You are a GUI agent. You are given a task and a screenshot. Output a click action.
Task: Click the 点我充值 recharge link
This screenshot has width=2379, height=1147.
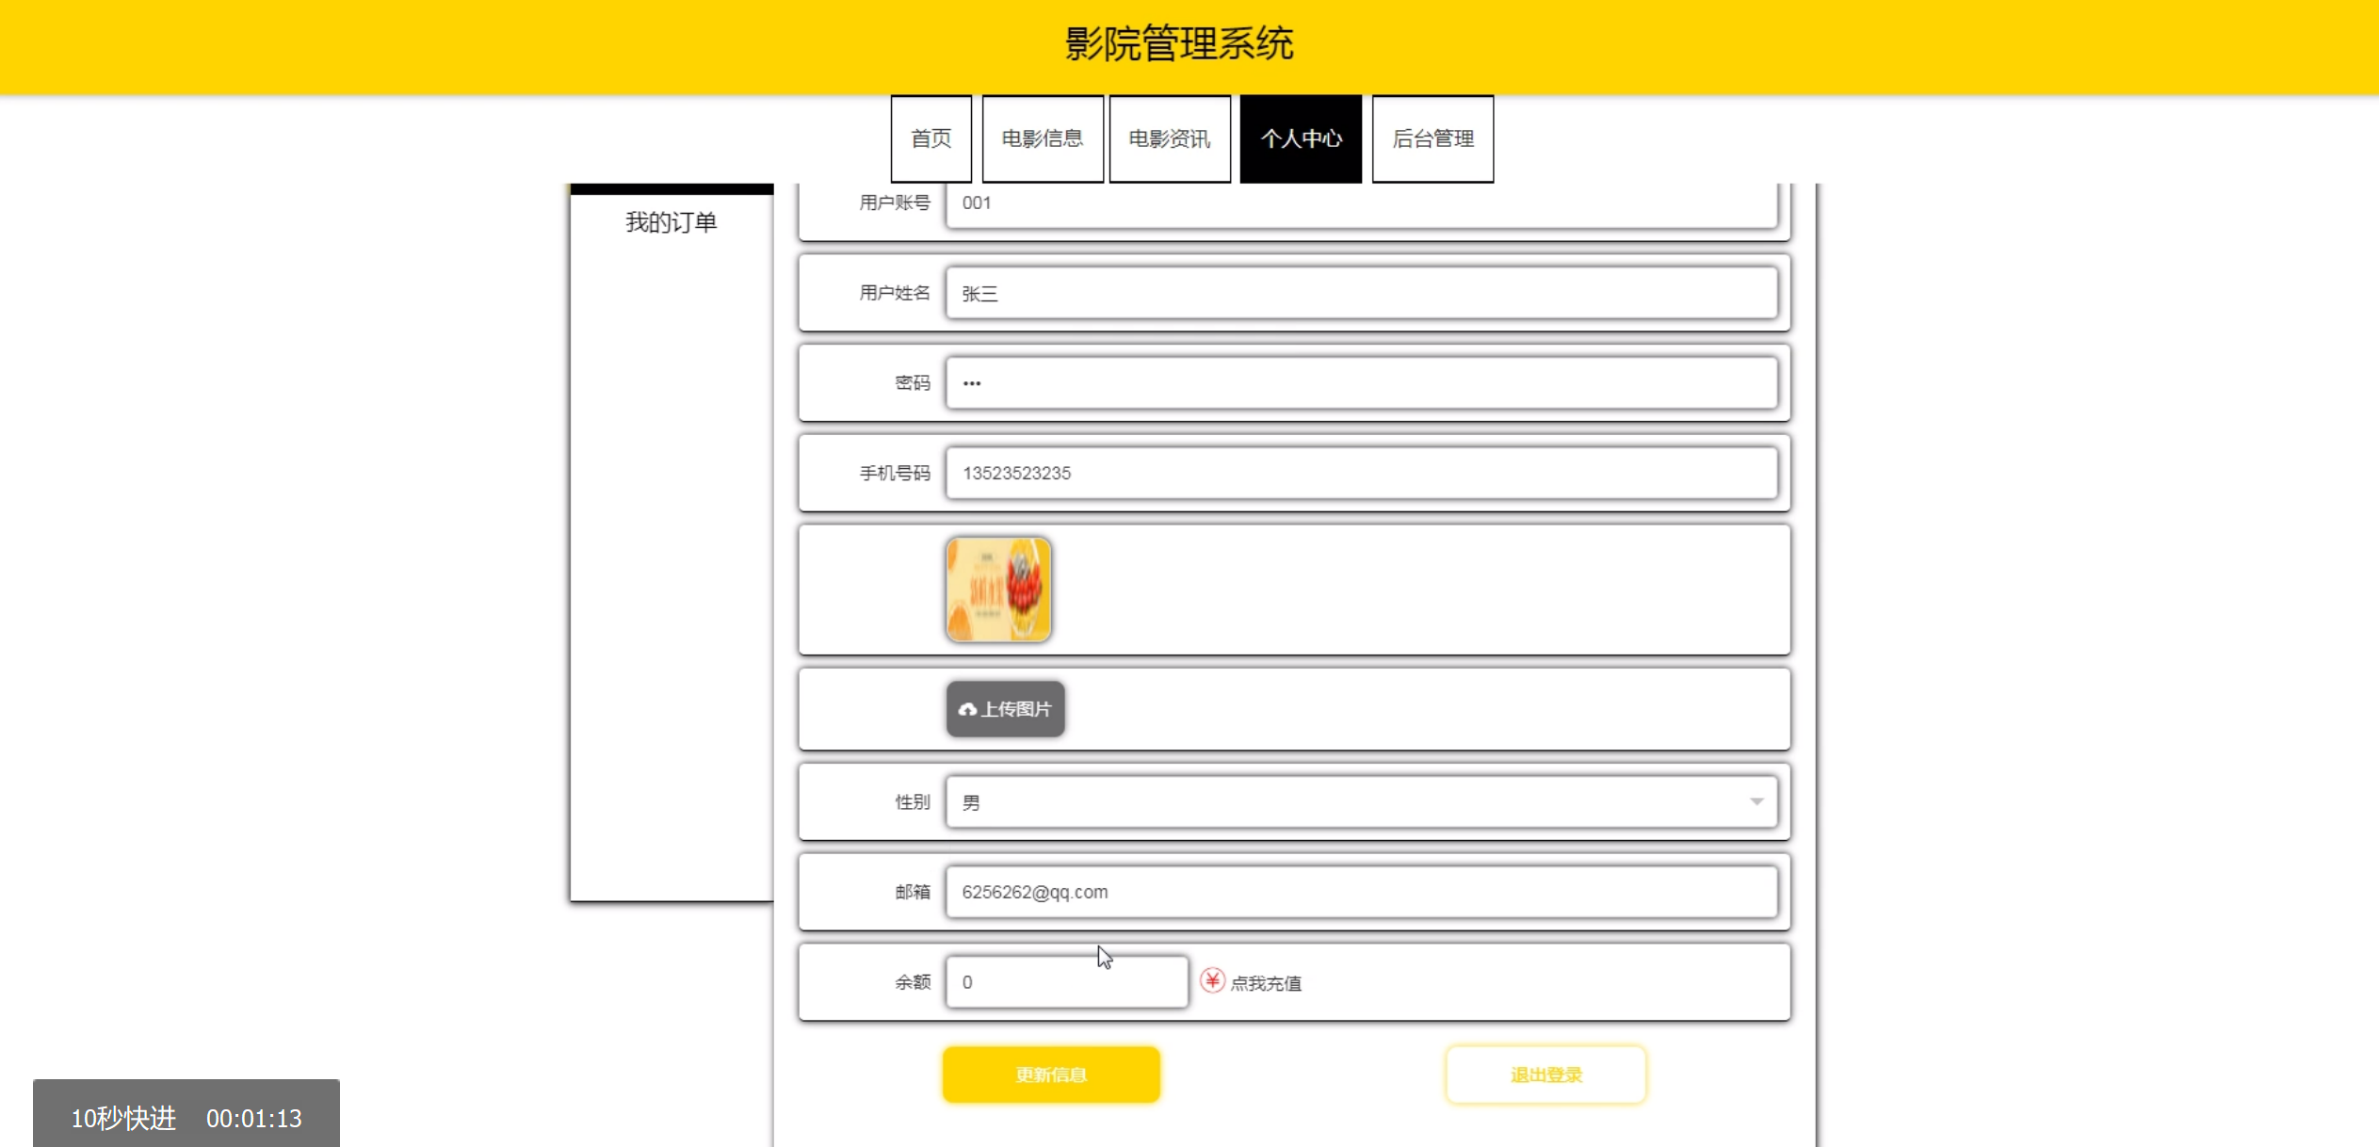click(1265, 983)
